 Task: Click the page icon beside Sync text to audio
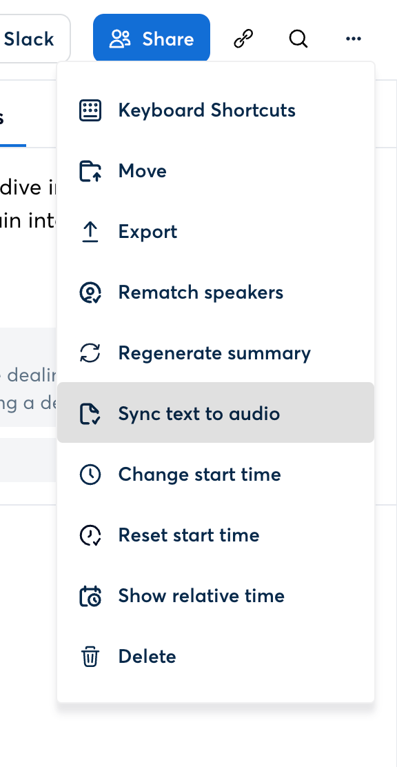click(90, 413)
